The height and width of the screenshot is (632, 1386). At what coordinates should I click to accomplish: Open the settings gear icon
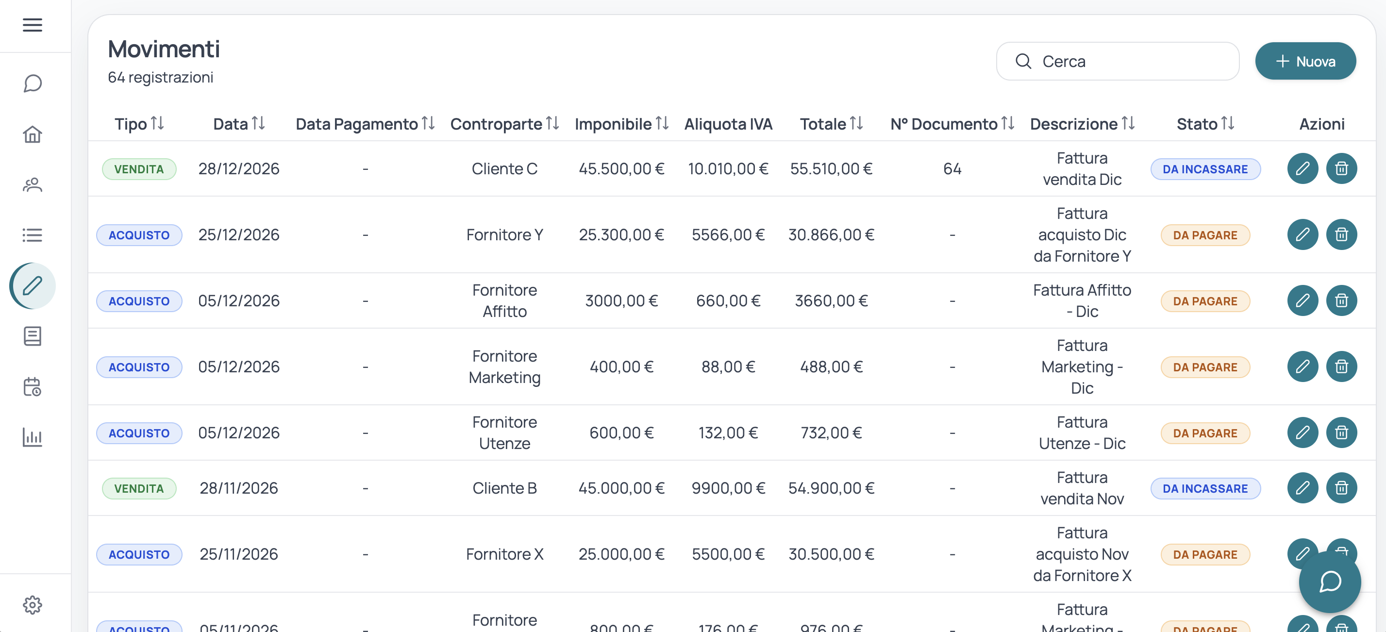point(32,605)
